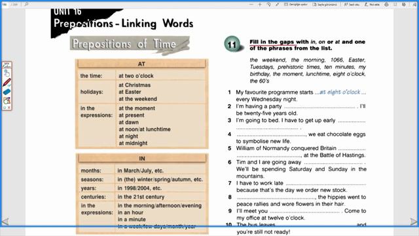Click the blank gap in sentence 2
This screenshot has width=419, height=236.
tap(319, 107)
